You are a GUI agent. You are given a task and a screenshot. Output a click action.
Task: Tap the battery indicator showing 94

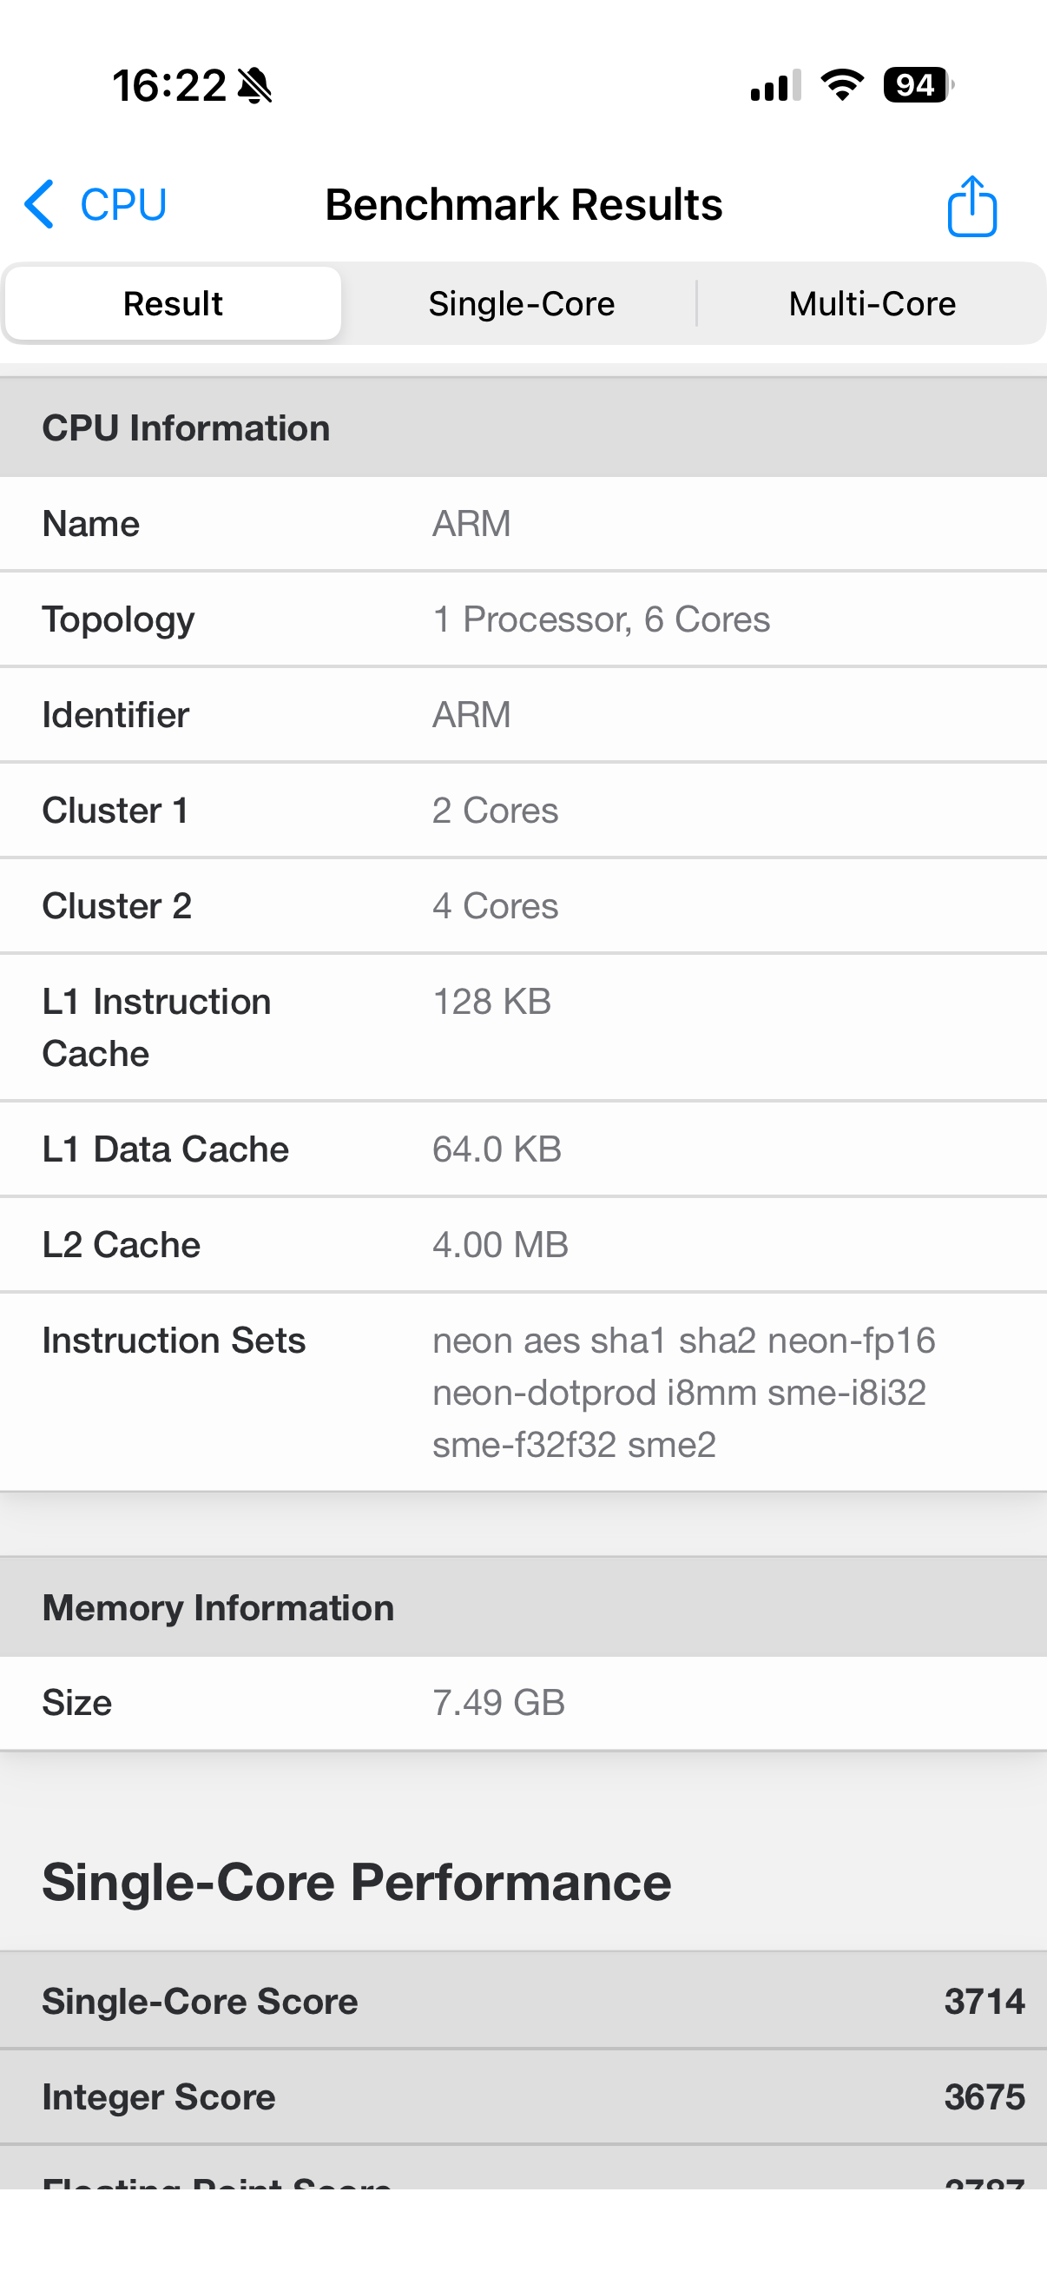point(917,85)
